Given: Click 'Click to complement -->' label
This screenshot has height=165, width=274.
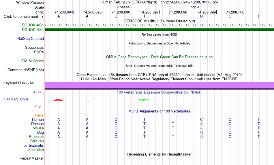Looking at the screenshot, I should coord(24,17).
